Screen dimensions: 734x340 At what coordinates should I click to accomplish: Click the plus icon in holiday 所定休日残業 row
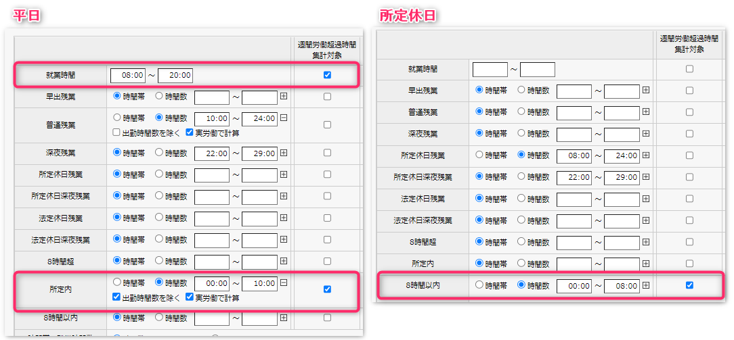pos(646,155)
